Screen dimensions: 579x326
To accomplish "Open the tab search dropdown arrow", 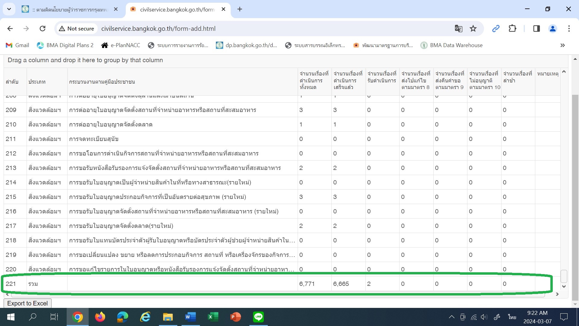I will pos(9,9).
